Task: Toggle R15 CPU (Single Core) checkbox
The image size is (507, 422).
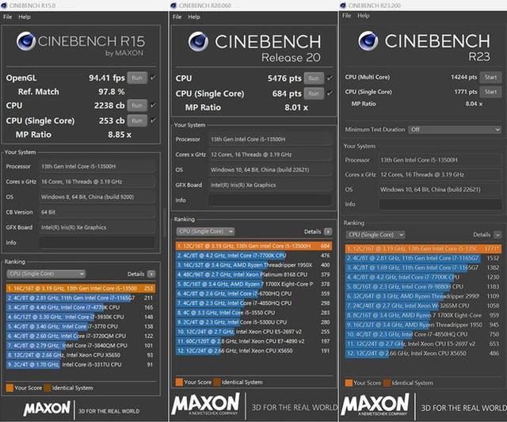Action: point(152,120)
